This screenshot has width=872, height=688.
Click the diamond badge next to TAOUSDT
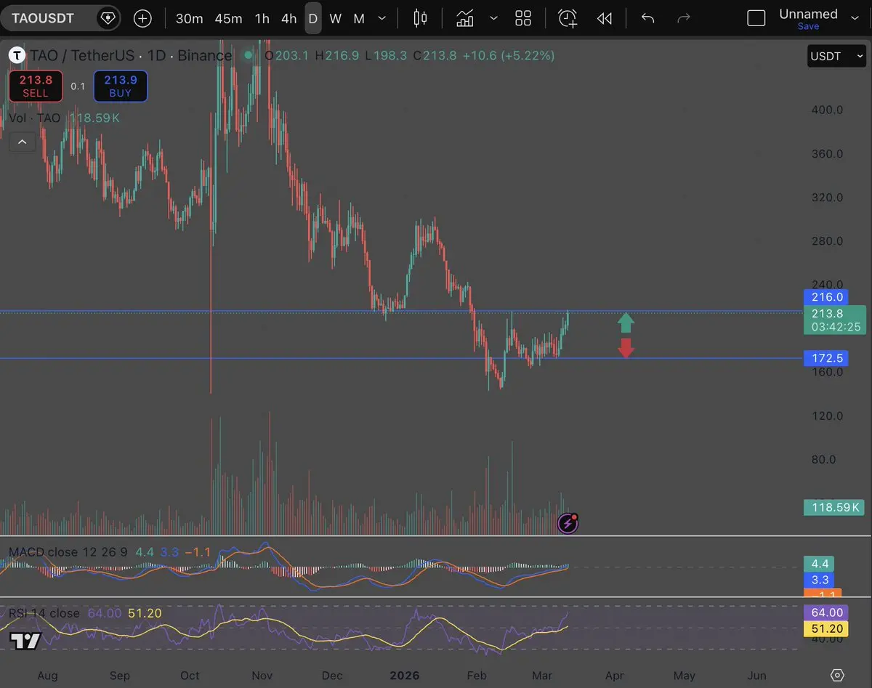(x=108, y=18)
